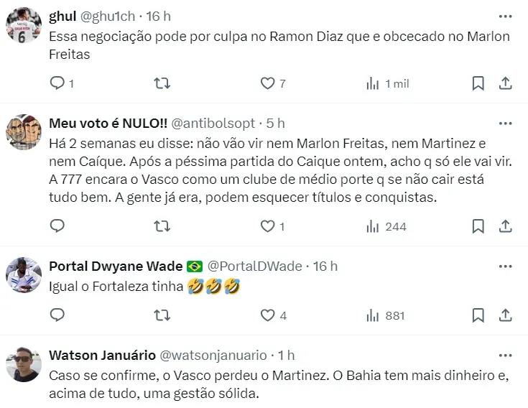Reply to ghul's tweet

point(57,83)
